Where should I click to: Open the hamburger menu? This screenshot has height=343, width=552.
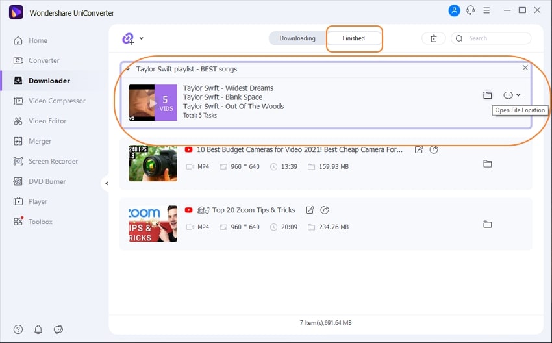point(486,10)
